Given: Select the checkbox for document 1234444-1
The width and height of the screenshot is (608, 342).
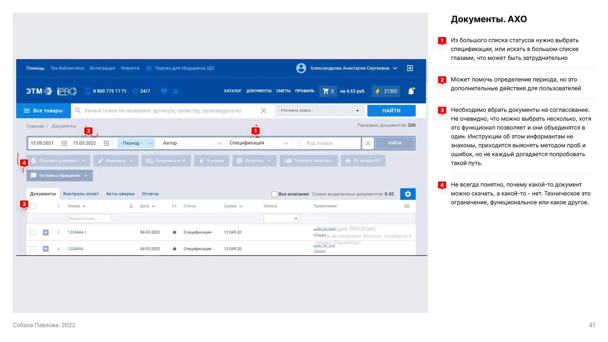Looking at the screenshot, I should [x=33, y=232].
